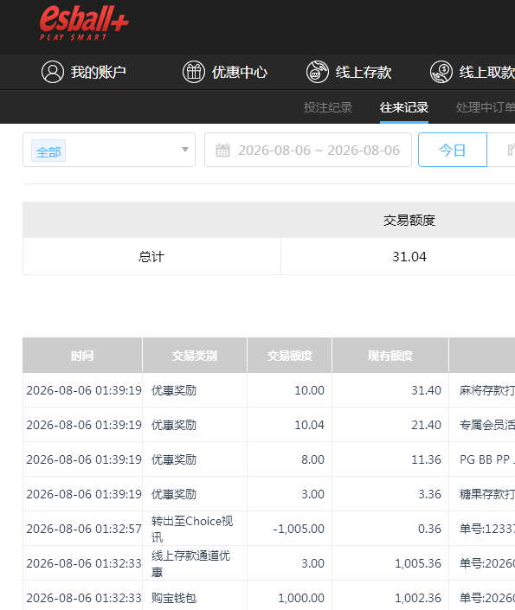The height and width of the screenshot is (610, 515).
Task: Open 优惠中心 menu item
Action: click(x=240, y=73)
